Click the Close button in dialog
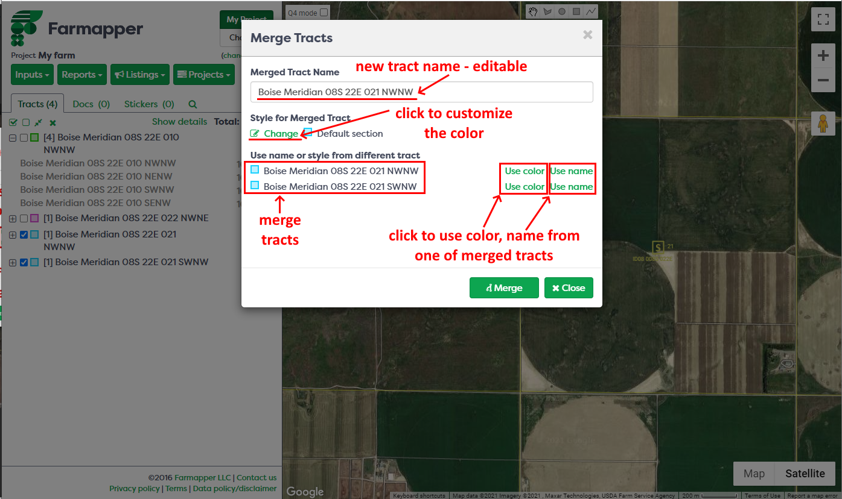Image resolution: width=842 pixels, height=499 pixels. pos(569,287)
